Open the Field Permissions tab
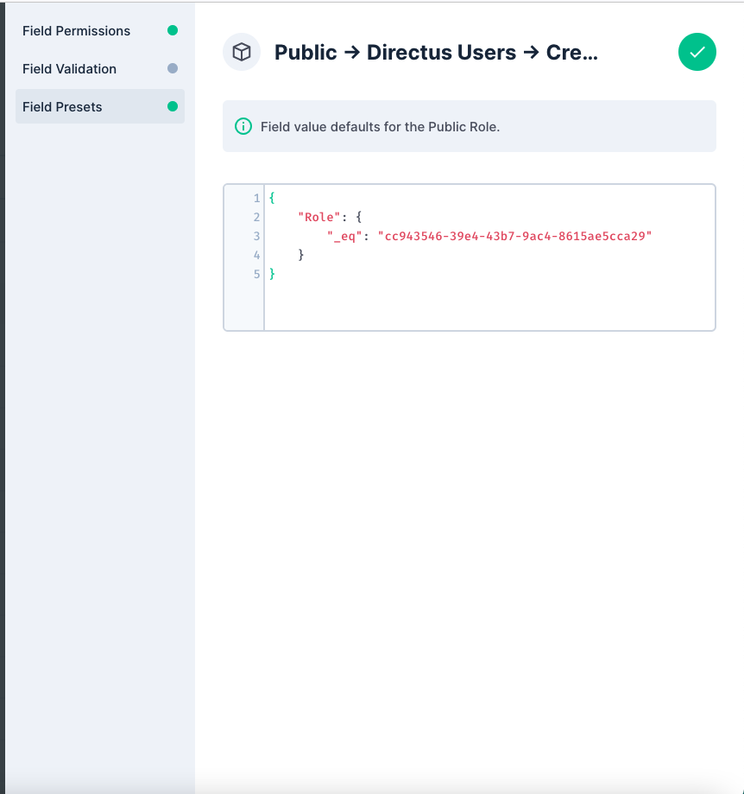The width and height of the screenshot is (744, 794). tap(100, 31)
